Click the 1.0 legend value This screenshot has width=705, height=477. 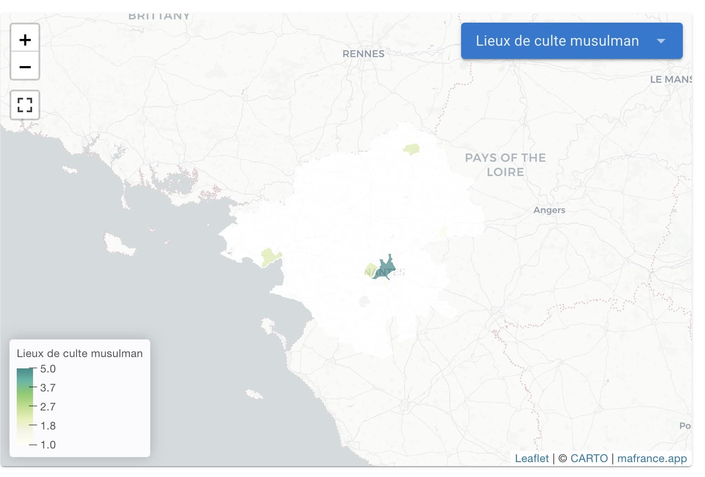pyautogui.click(x=48, y=445)
